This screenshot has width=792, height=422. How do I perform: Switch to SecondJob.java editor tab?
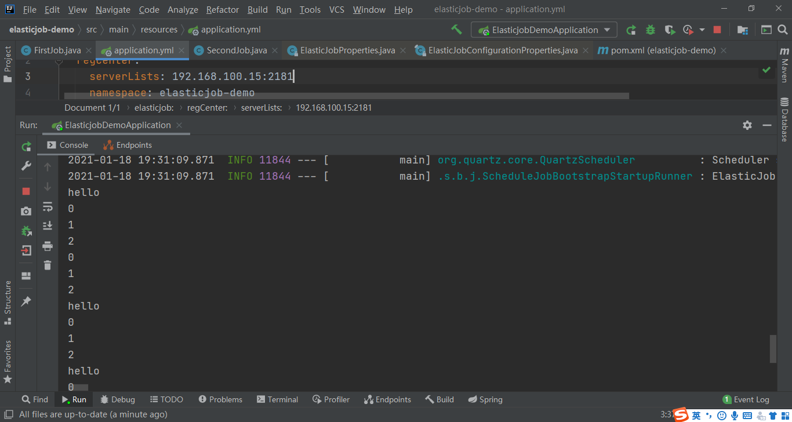point(237,50)
